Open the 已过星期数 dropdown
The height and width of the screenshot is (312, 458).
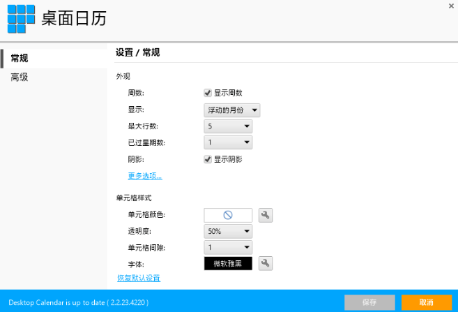[x=228, y=142]
